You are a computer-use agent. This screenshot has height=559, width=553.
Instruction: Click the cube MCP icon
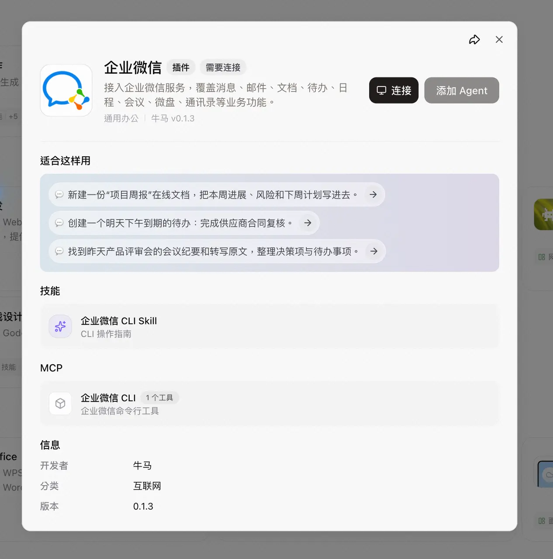[x=60, y=404]
